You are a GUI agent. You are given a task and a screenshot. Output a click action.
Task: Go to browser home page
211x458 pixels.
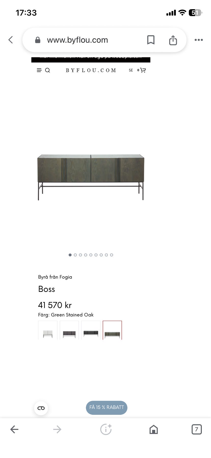pyautogui.click(x=153, y=429)
